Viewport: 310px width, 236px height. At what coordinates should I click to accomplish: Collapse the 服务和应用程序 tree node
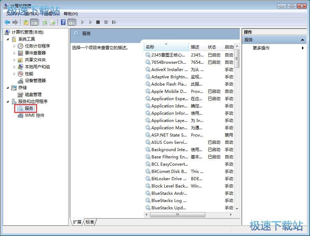tap(8, 102)
